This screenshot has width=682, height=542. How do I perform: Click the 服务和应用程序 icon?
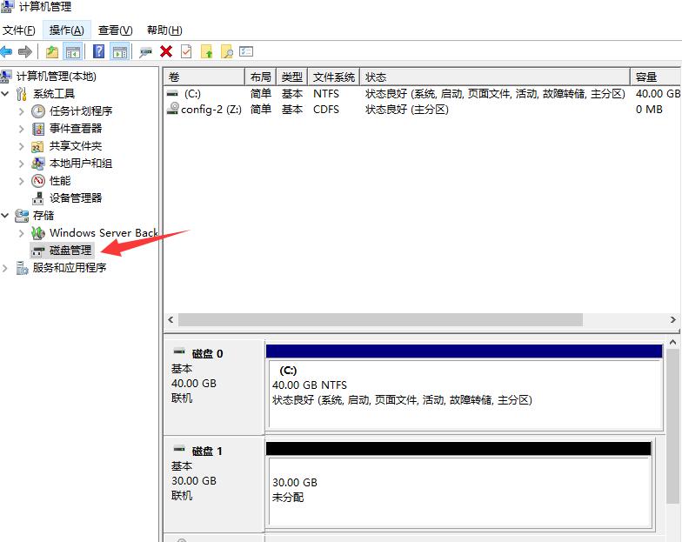(22, 268)
